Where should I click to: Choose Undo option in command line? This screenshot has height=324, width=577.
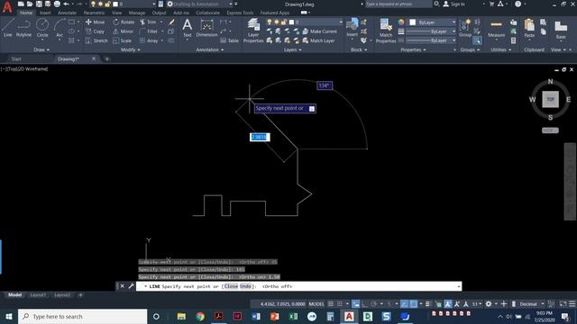[245, 286]
